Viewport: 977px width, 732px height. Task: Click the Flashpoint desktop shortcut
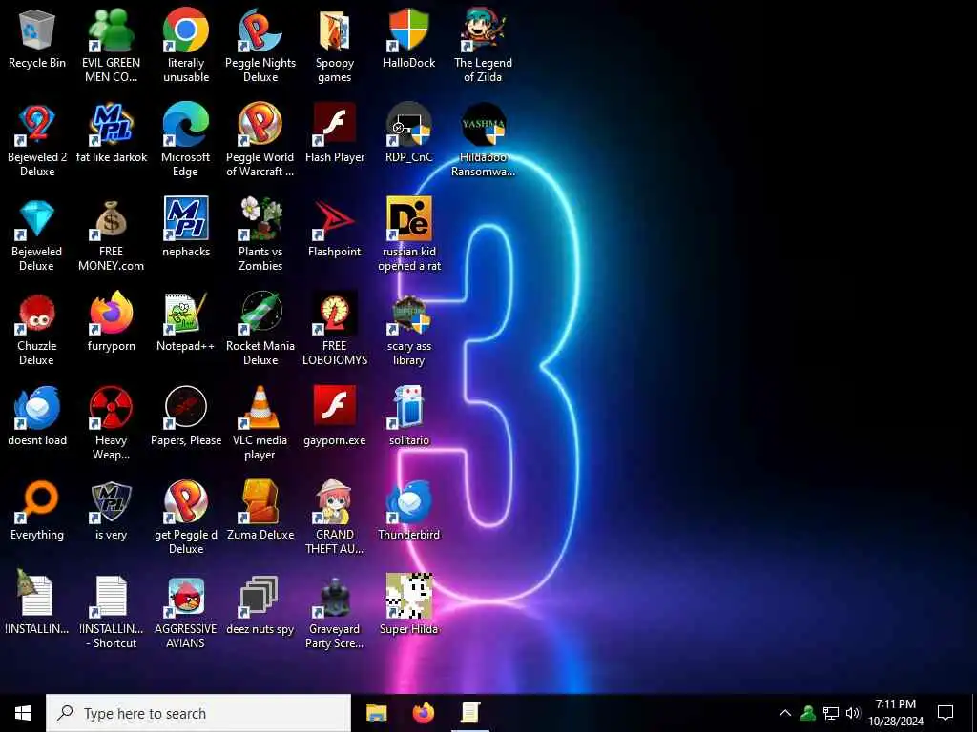tap(335, 219)
